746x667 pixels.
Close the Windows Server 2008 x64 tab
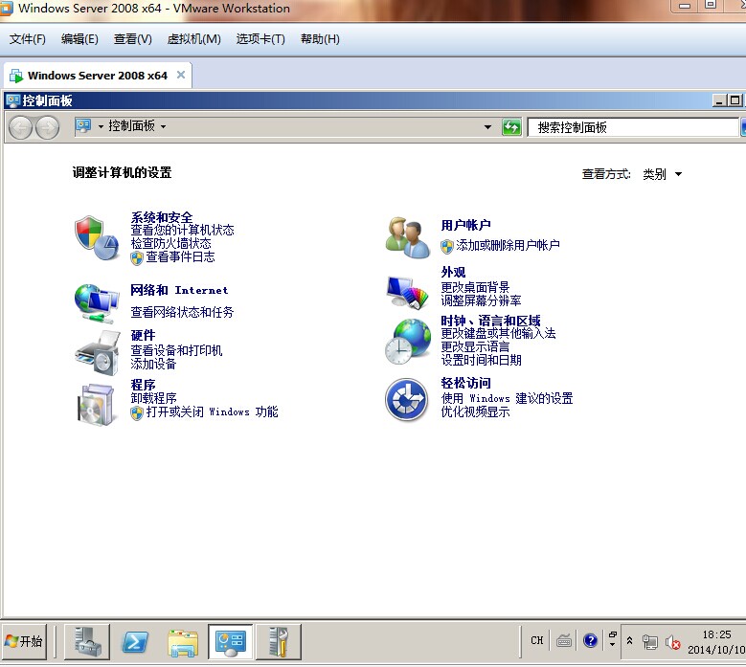point(181,75)
